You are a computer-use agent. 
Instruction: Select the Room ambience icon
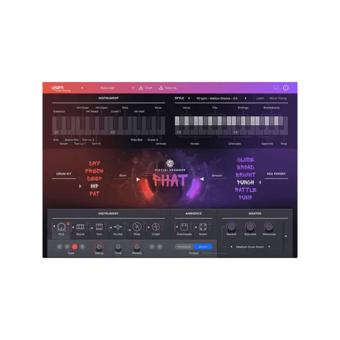pyautogui.click(x=203, y=227)
